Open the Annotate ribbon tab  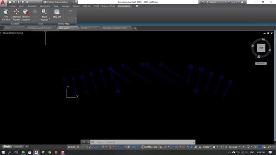[x=32, y=6]
